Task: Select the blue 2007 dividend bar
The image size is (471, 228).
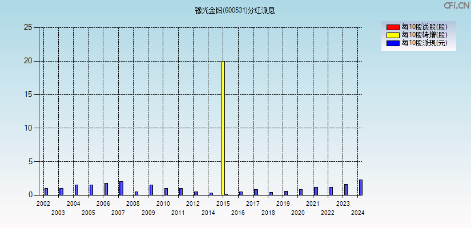Action: tap(122, 189)
